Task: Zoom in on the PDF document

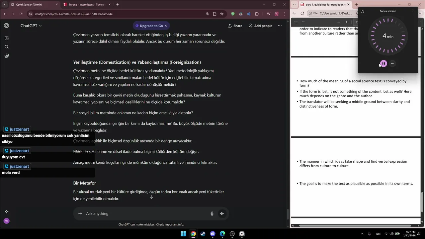Action: 346,22
